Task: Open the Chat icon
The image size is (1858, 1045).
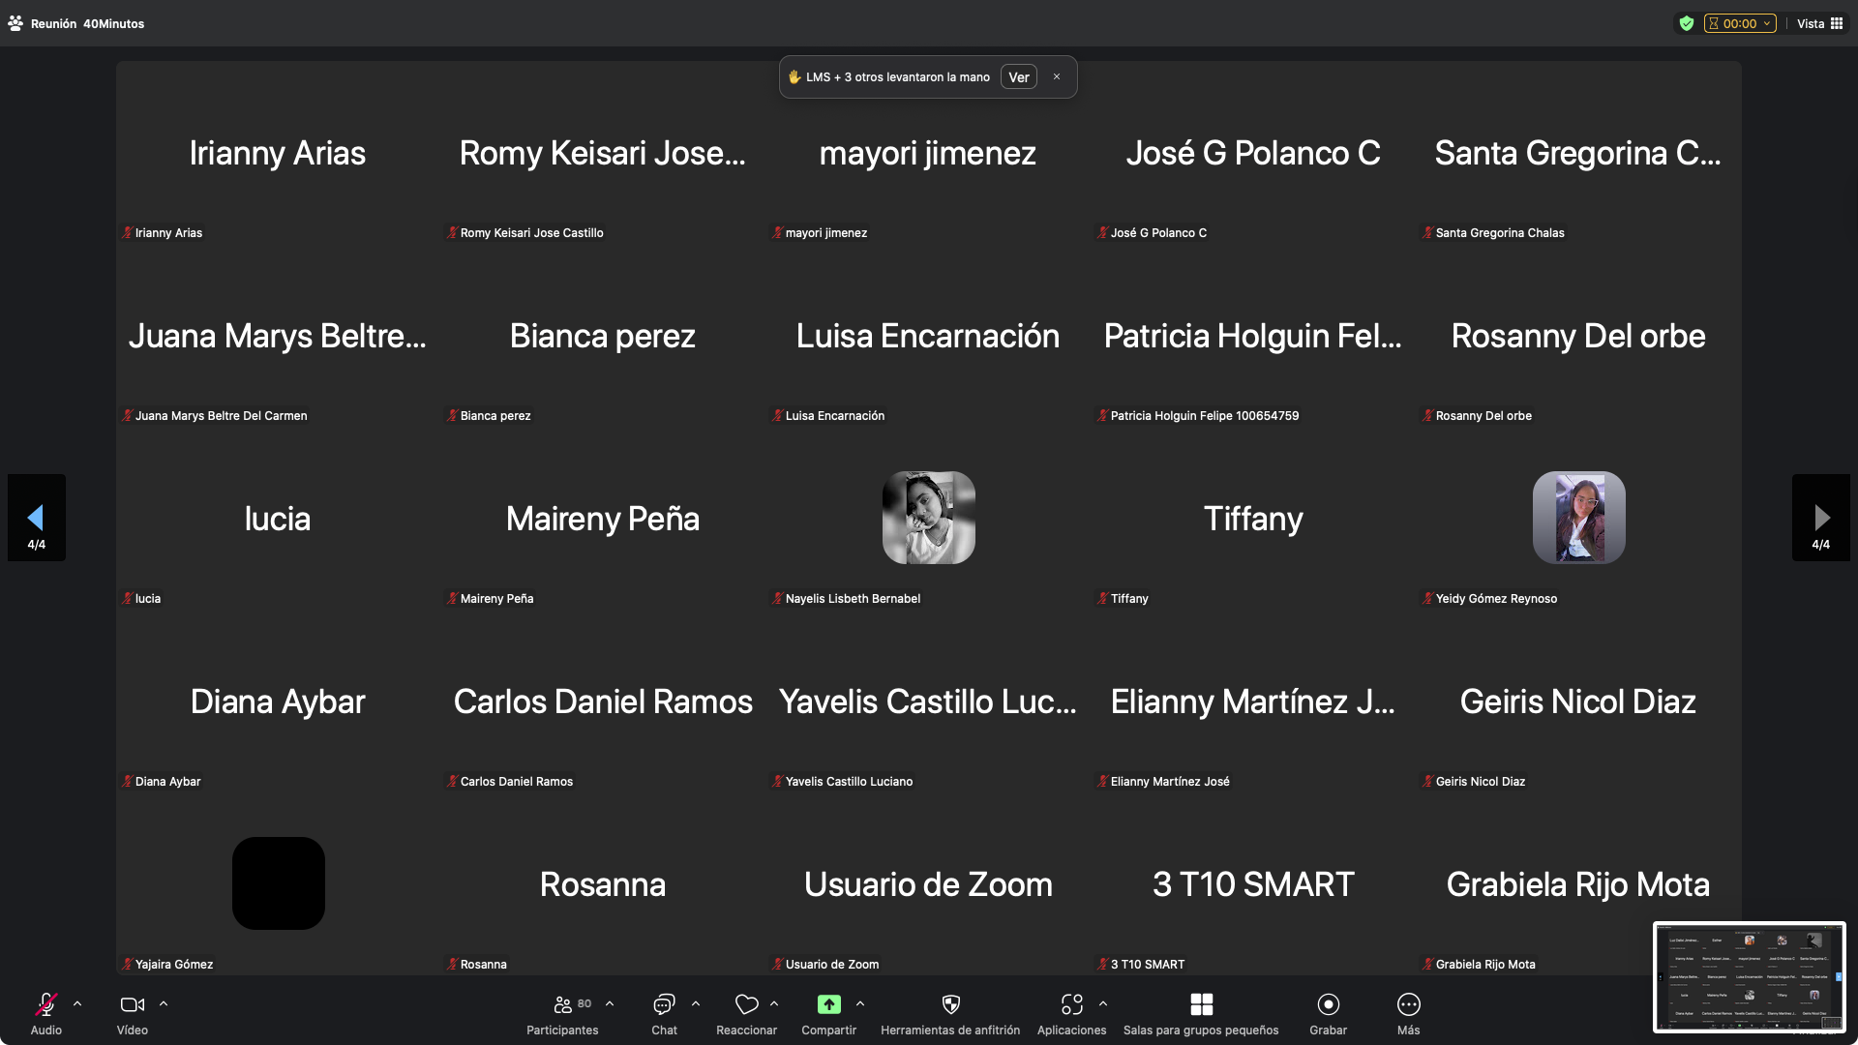Action: pos(664,1004)
